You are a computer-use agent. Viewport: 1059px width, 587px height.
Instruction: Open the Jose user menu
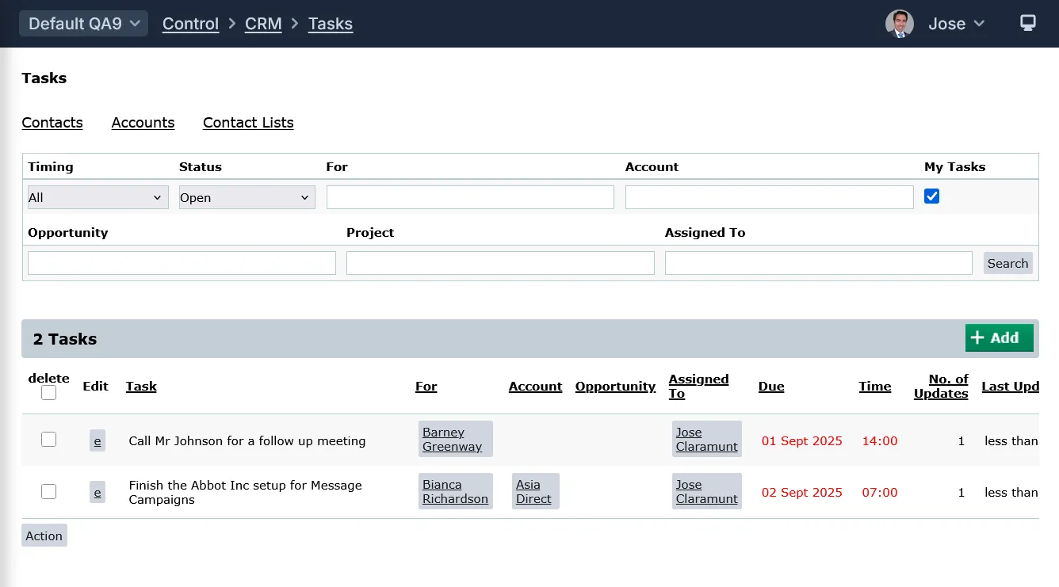pyautogui.click(x=956, y=24)
